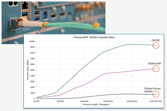This screenshot has width=167, height=111.
Task: Click the x-axis label 10,000,000
Action: coord(108,101)
